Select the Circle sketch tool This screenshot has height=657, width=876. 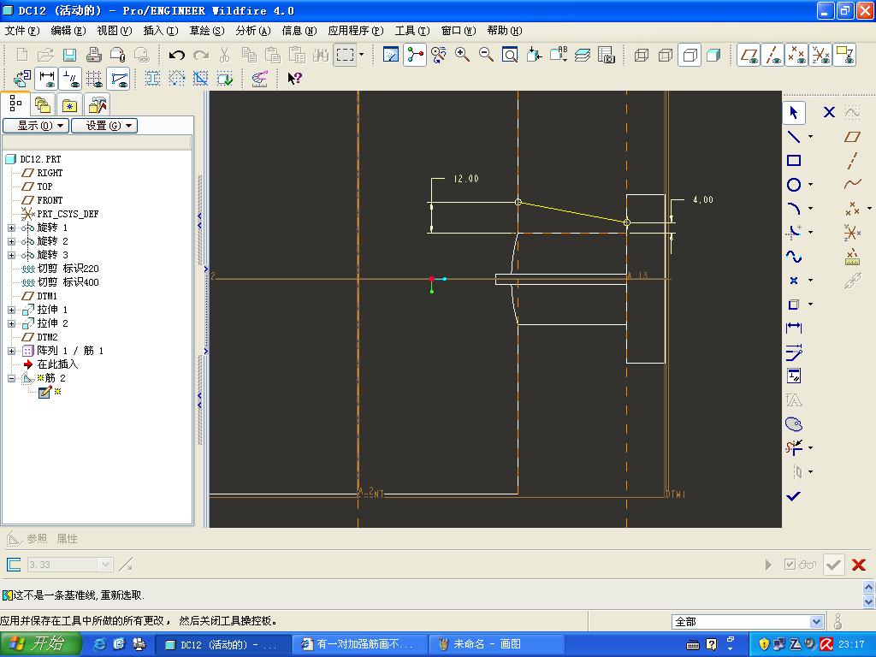[793, 185]
